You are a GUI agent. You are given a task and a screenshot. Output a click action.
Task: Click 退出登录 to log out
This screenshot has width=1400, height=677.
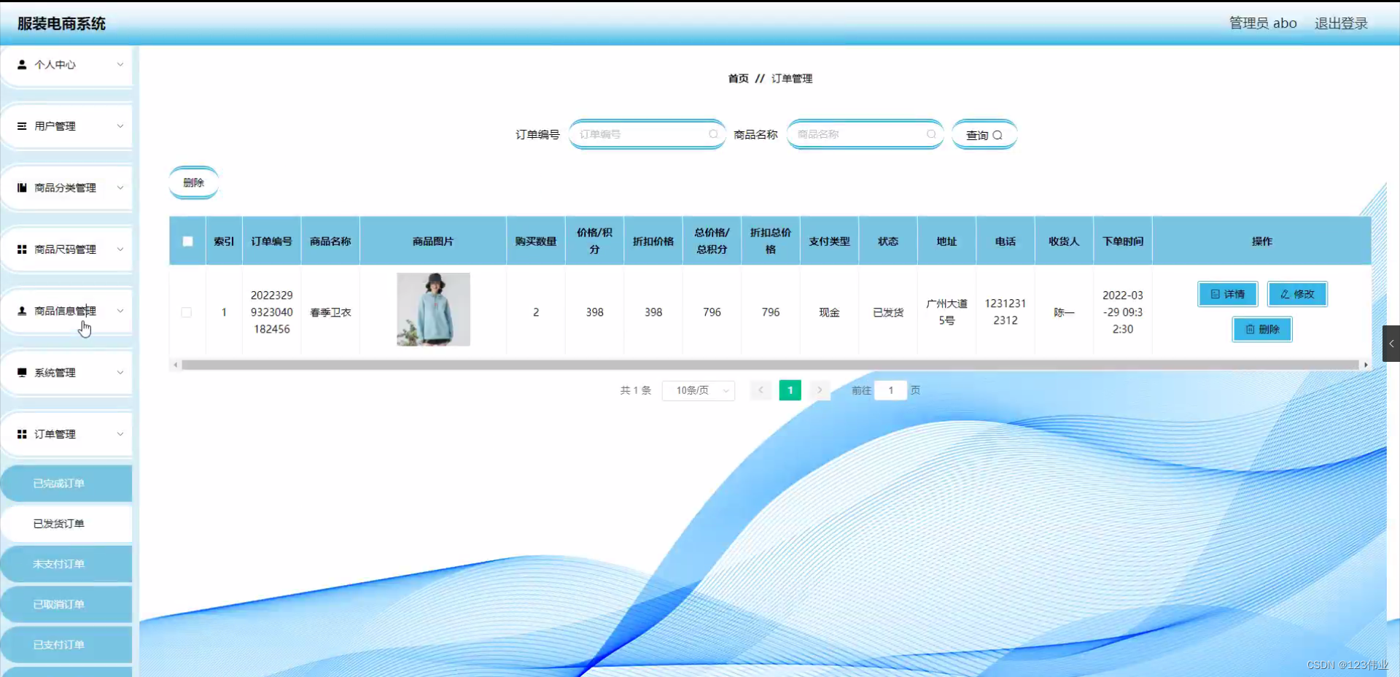point(1340,23)
